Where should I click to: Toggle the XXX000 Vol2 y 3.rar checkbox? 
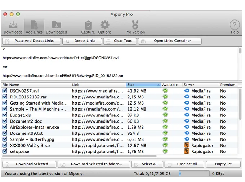[x=5, y=145]
